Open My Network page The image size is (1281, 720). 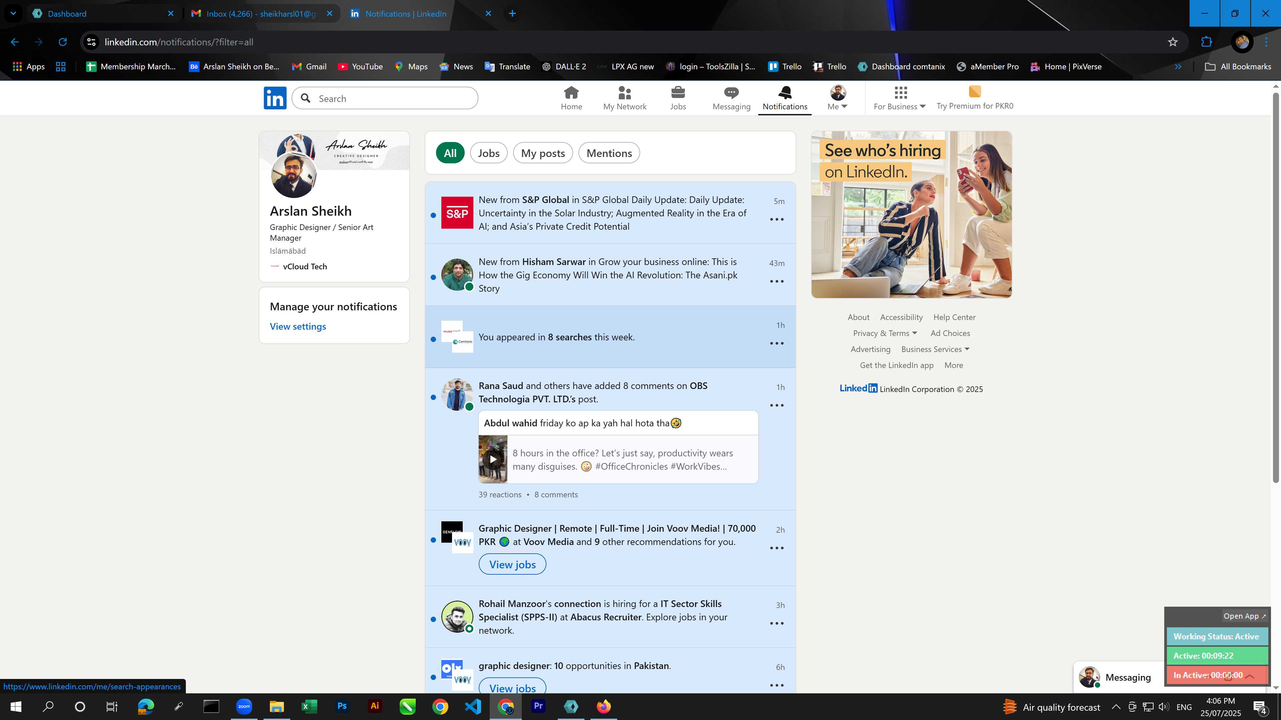click(624, 98)
